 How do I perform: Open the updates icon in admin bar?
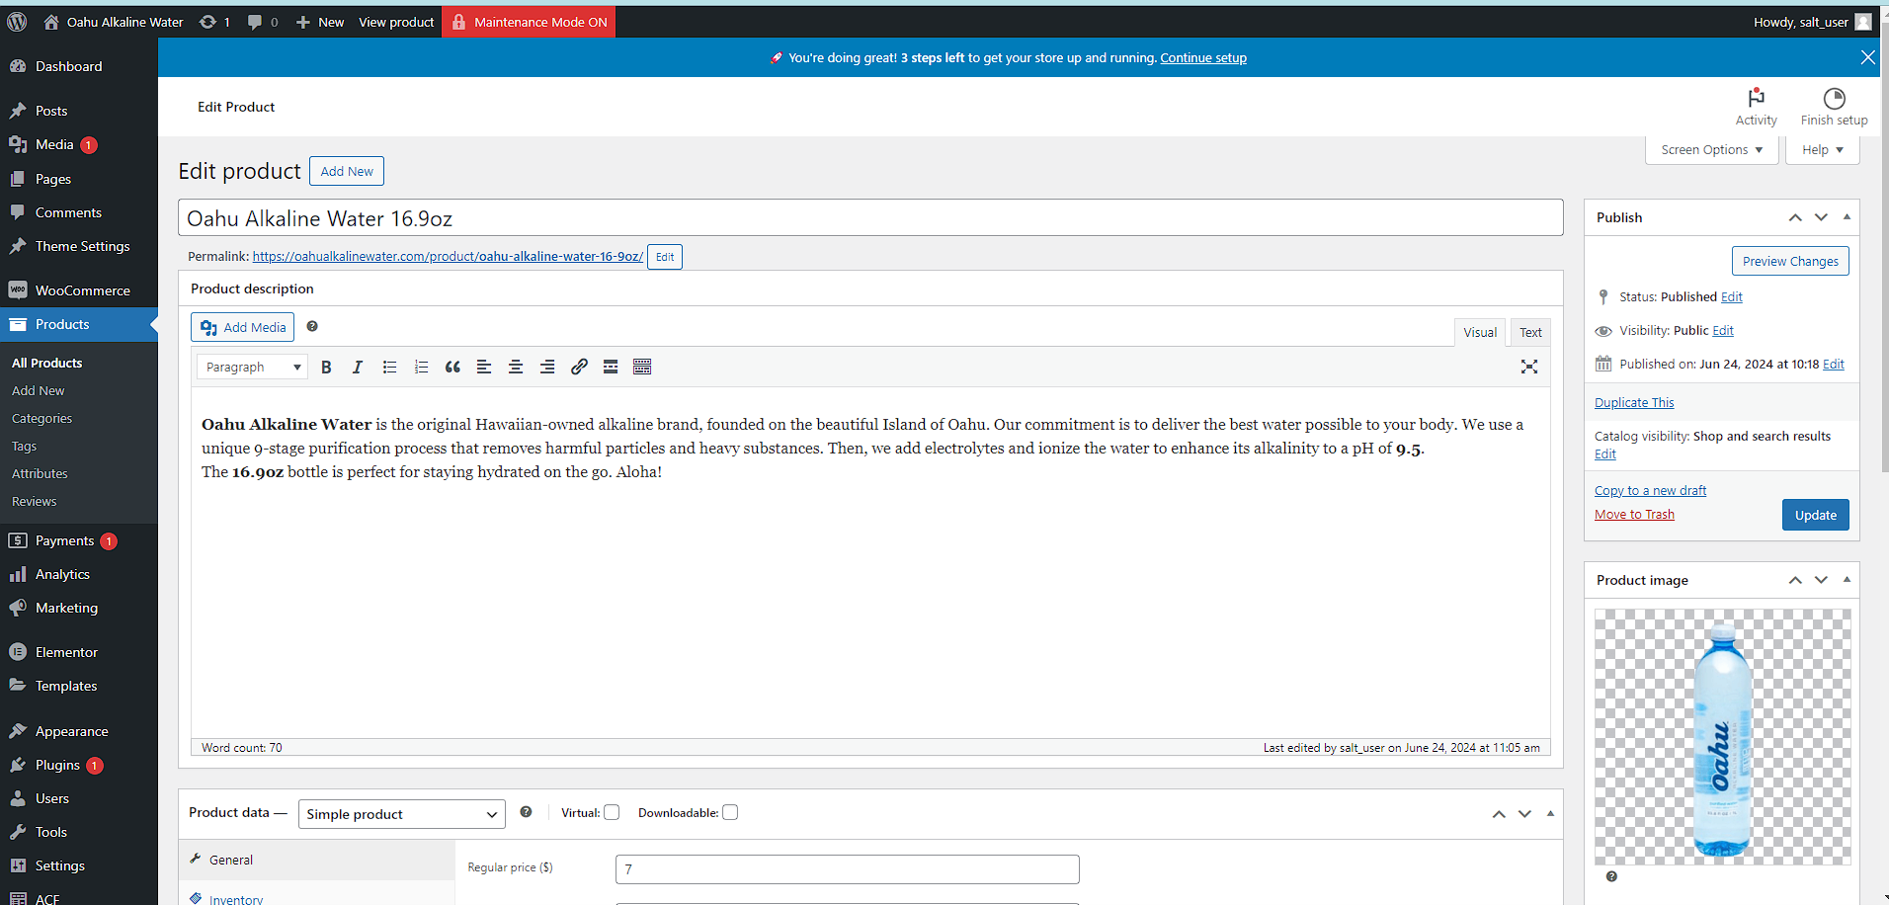214,22
